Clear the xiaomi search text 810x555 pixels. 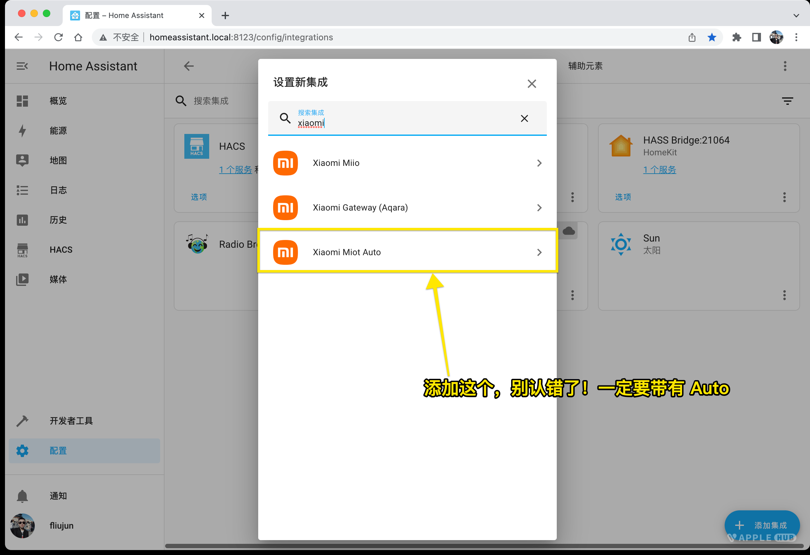(524, 118)
